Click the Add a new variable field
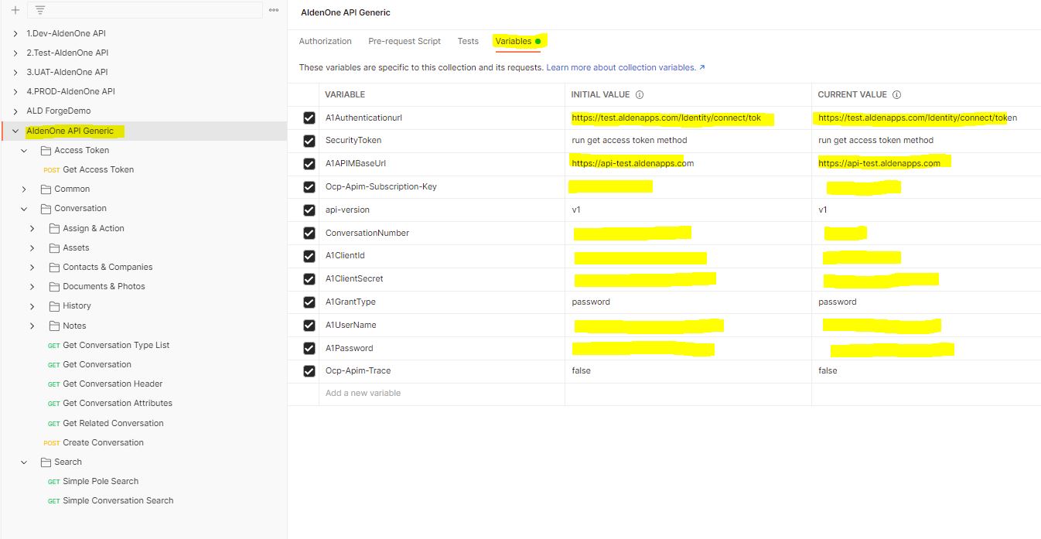Image resolution: width=1041 pixels, height=539 pixels. pos(441,393)
